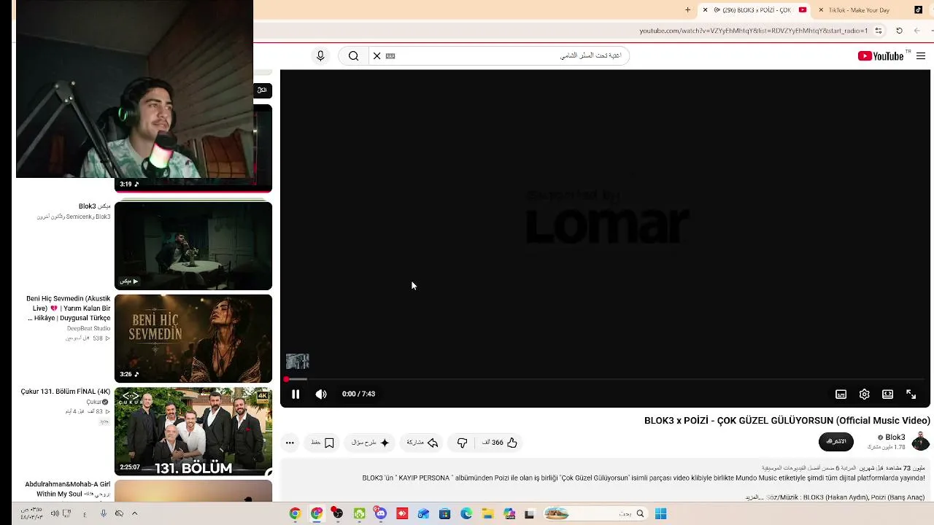
Task: Switch to theater mode in the player
Action: point(887,394)
